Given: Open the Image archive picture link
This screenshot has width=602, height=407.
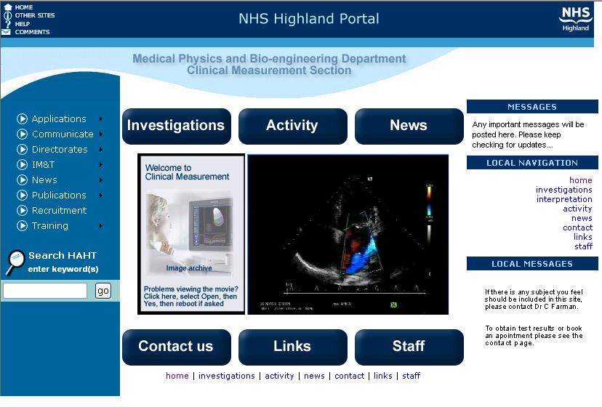Looking at the screenshot, I should pyautogui.click(x=190, y=234).
